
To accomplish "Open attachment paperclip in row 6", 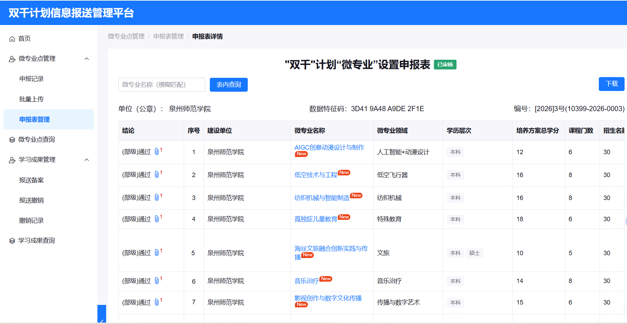I will coord(157,281).
